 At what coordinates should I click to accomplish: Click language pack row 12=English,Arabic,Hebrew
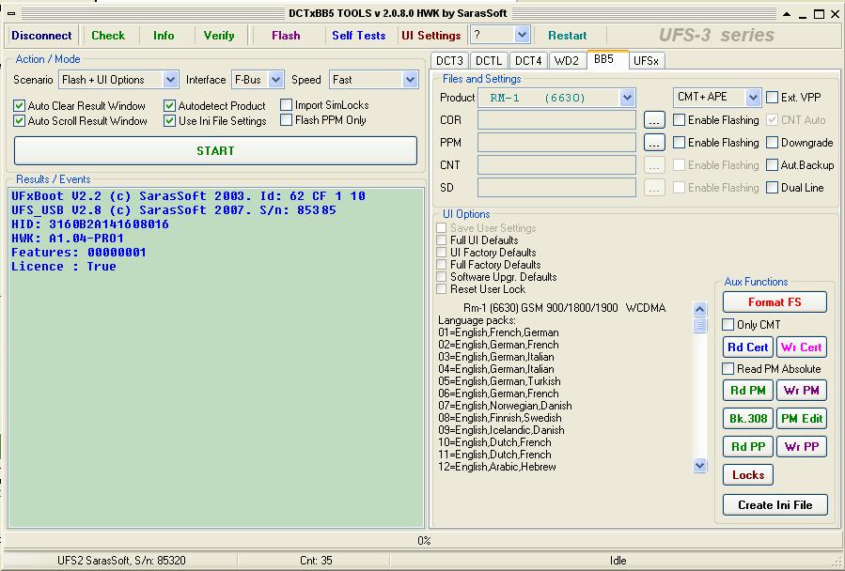(x=497, y=467)
